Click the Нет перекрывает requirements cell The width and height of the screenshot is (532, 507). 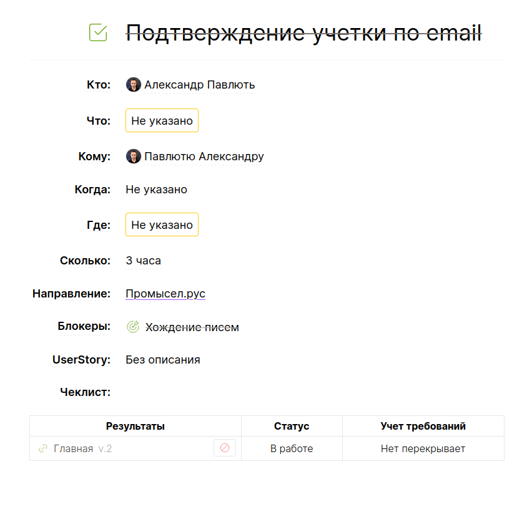423,448
